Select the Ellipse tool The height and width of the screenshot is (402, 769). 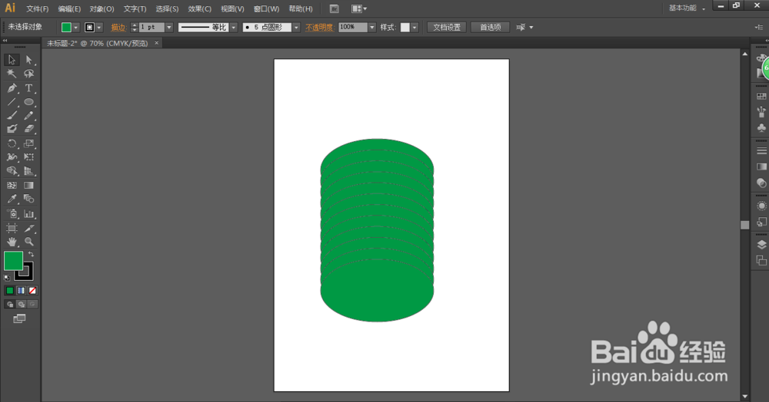tap(29, 102)
